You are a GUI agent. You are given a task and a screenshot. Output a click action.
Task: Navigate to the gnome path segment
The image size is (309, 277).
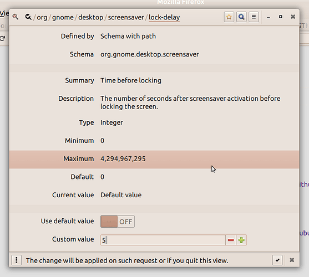[x=63, y=17]
